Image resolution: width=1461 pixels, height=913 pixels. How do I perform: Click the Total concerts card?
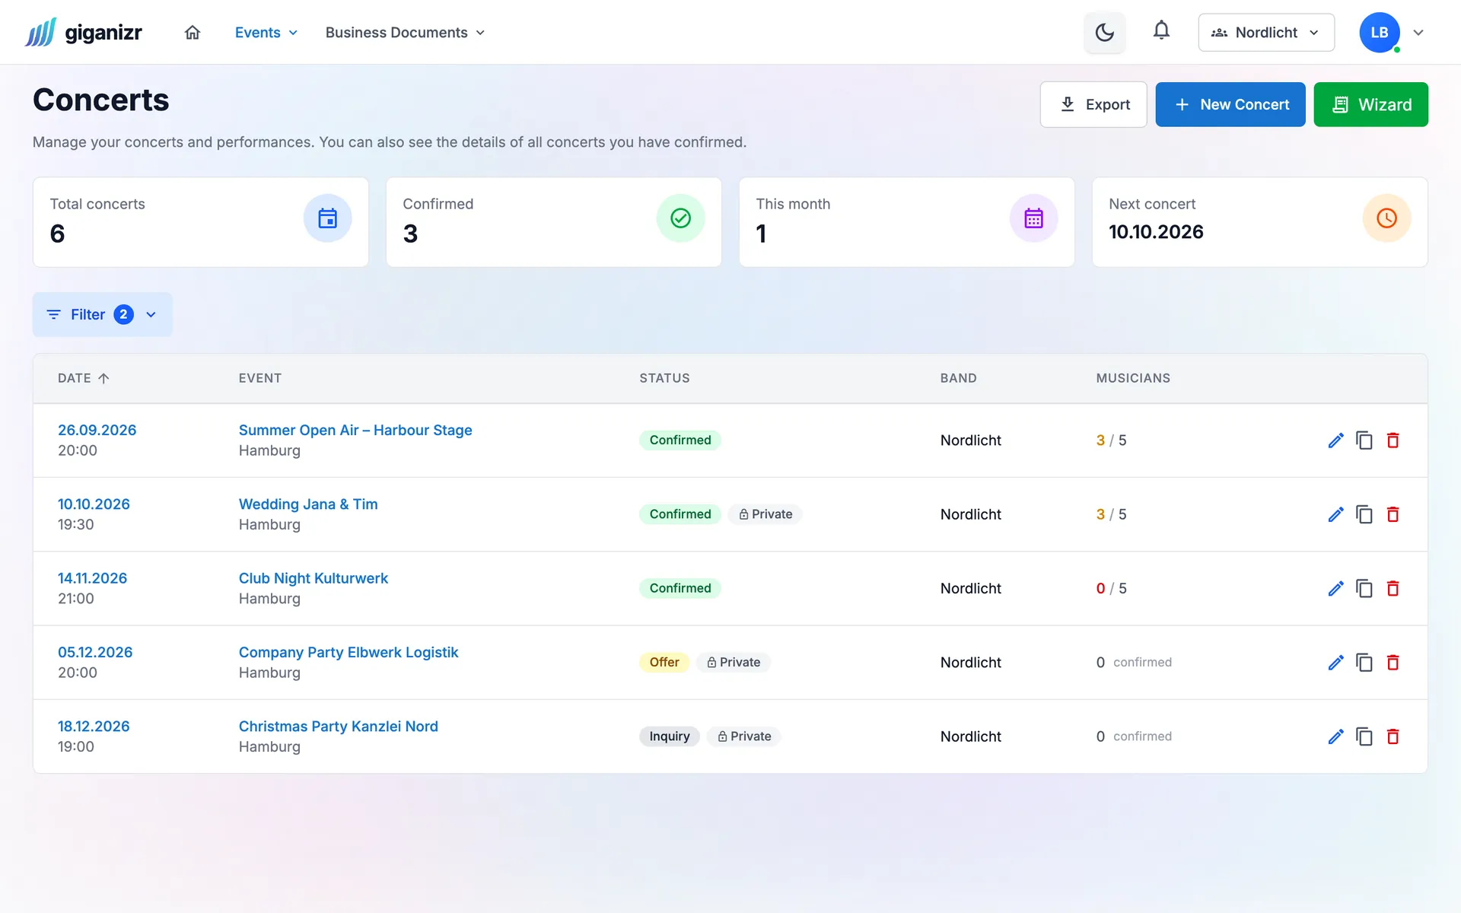click(x=201, y=222)
